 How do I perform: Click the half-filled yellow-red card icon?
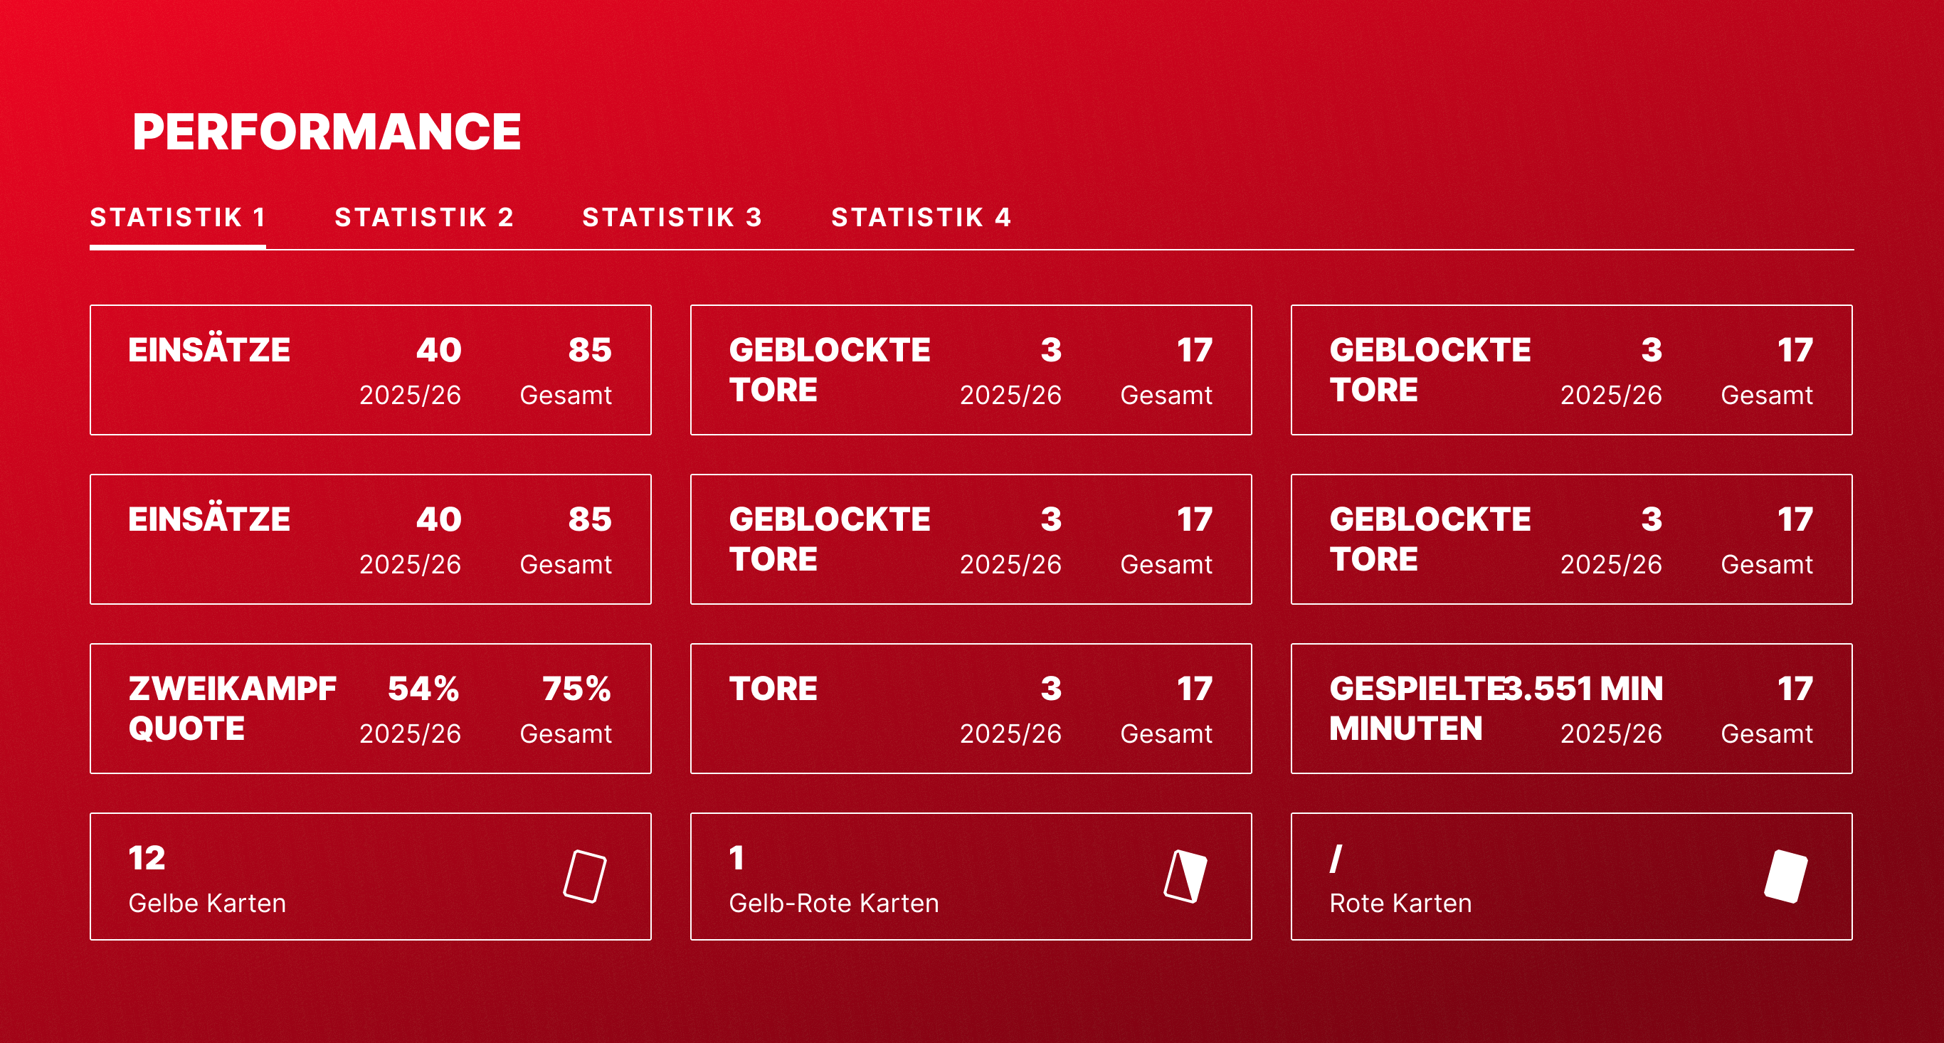click(x=1185, y=877)
